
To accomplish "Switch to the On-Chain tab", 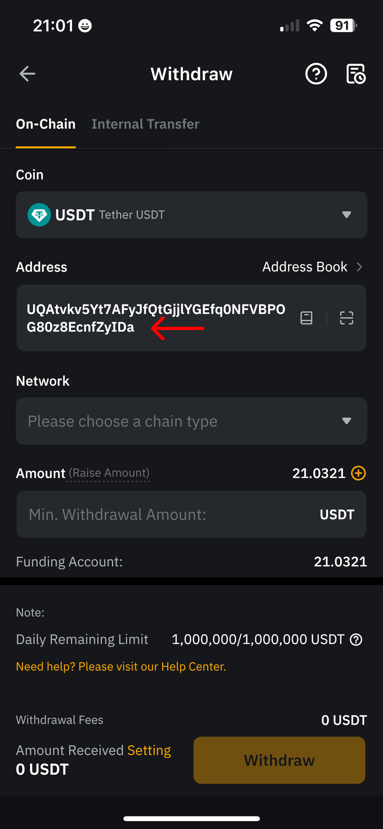I will pyautogui.click(x=46, y=124).
